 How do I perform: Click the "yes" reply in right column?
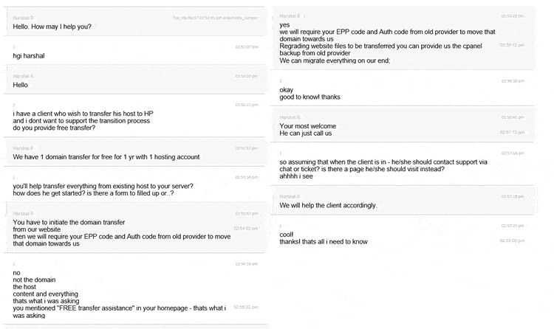284,24
